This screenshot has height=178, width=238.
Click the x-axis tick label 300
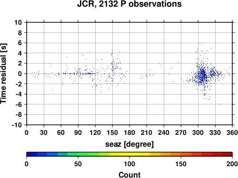(x=198, y=132)
